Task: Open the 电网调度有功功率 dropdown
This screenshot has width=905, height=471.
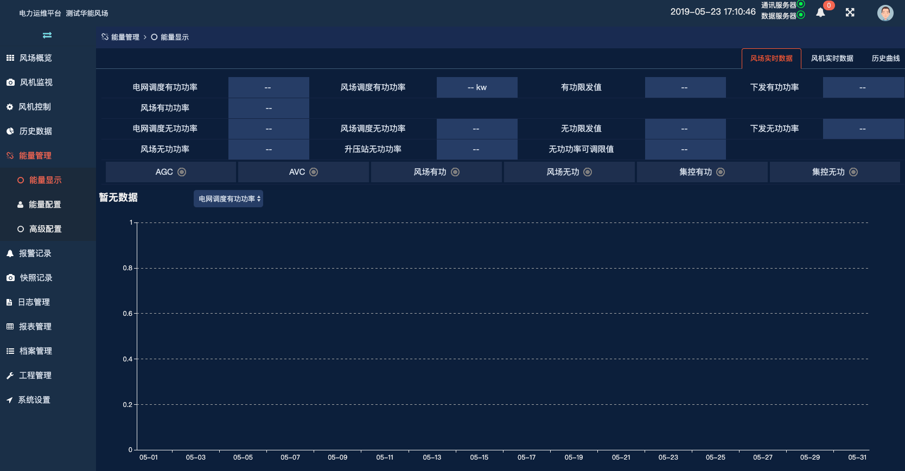Action: [228, 199]
